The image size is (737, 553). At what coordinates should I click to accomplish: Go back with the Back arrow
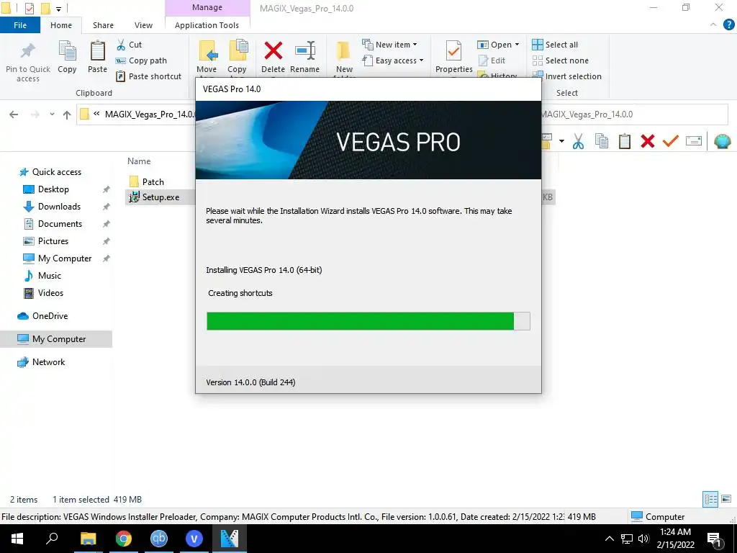(x=14, y=114)
